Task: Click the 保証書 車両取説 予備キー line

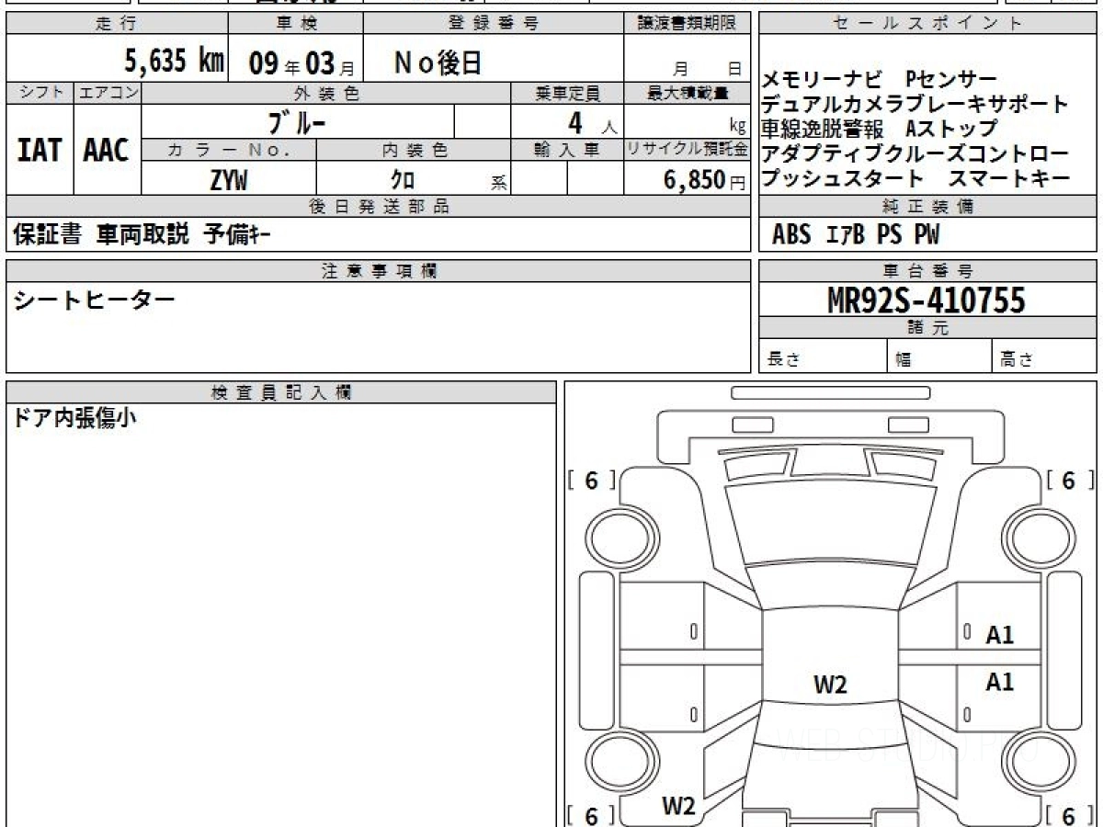Action: [142, 235]
